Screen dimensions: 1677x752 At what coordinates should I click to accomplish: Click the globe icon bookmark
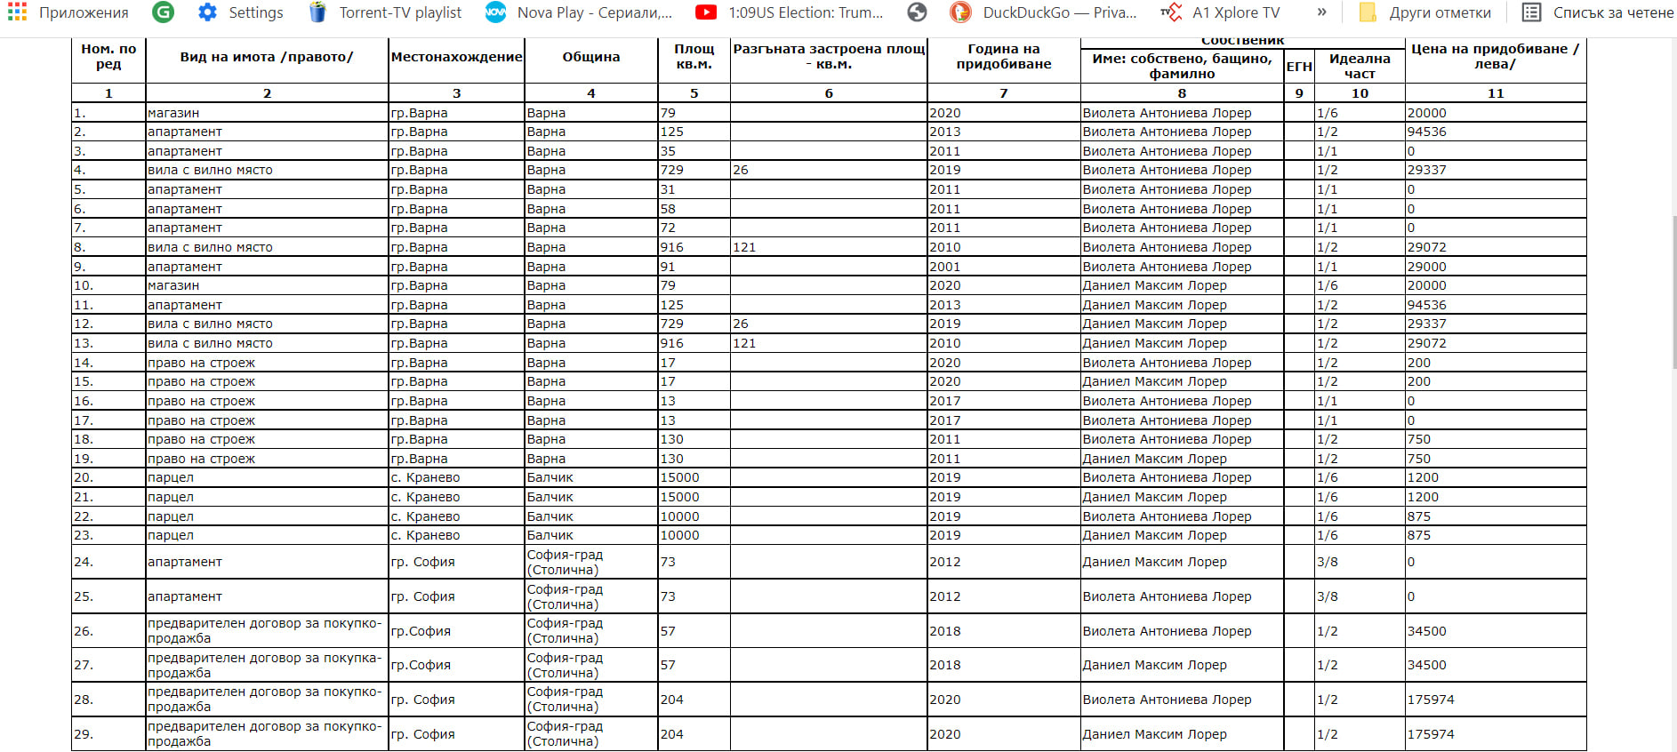point(917,12)
